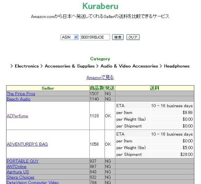Click AZPerfume's ETA 10 - 16 business days
This screenshot has width=201, height=184.
click(172, 106)
